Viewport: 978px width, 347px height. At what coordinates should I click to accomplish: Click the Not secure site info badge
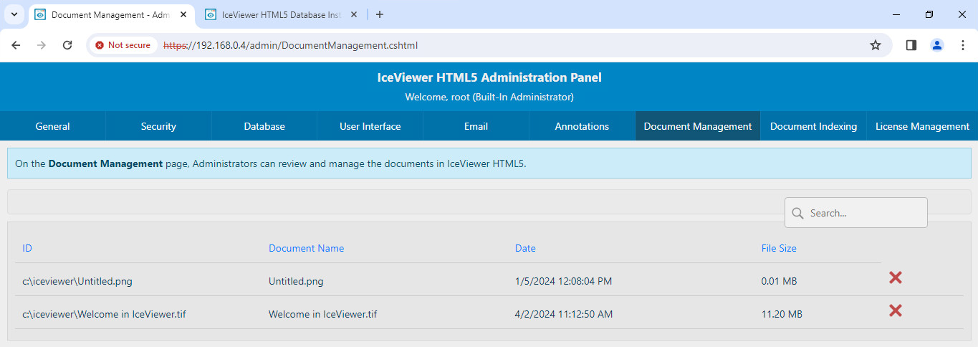point(123,45)
